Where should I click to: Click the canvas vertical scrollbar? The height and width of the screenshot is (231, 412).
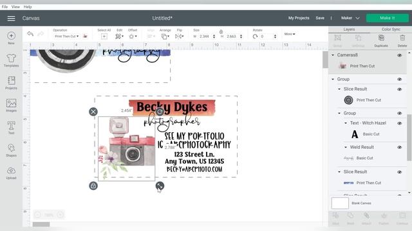325,60
